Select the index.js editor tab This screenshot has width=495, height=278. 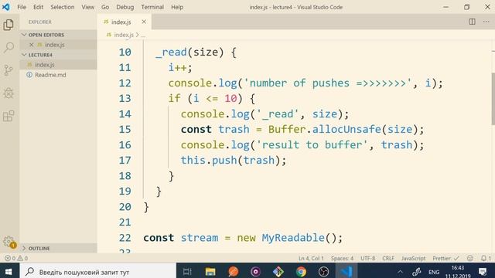[x=124, y=22]
